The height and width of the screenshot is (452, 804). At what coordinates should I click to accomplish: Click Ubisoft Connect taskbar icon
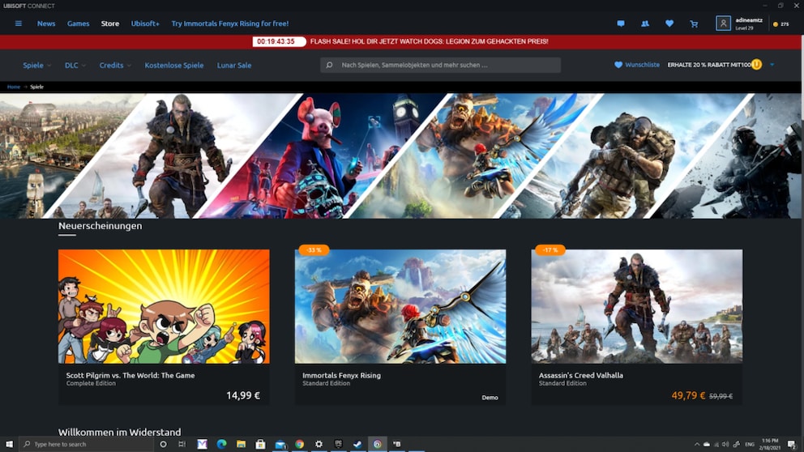click(378, 444)
